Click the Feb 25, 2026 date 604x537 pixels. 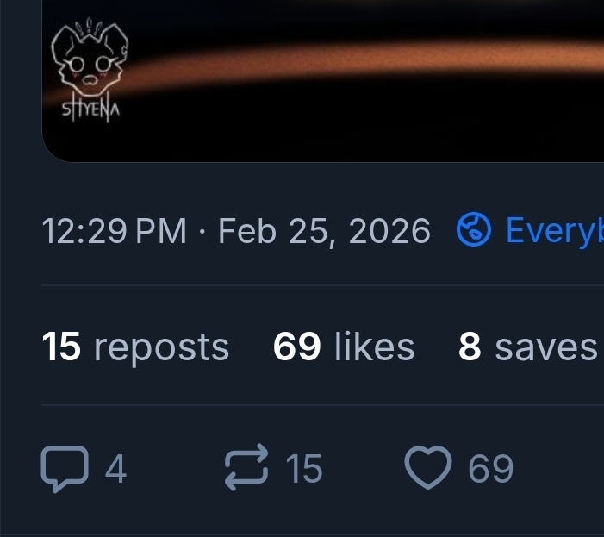[x=324, y=231]
